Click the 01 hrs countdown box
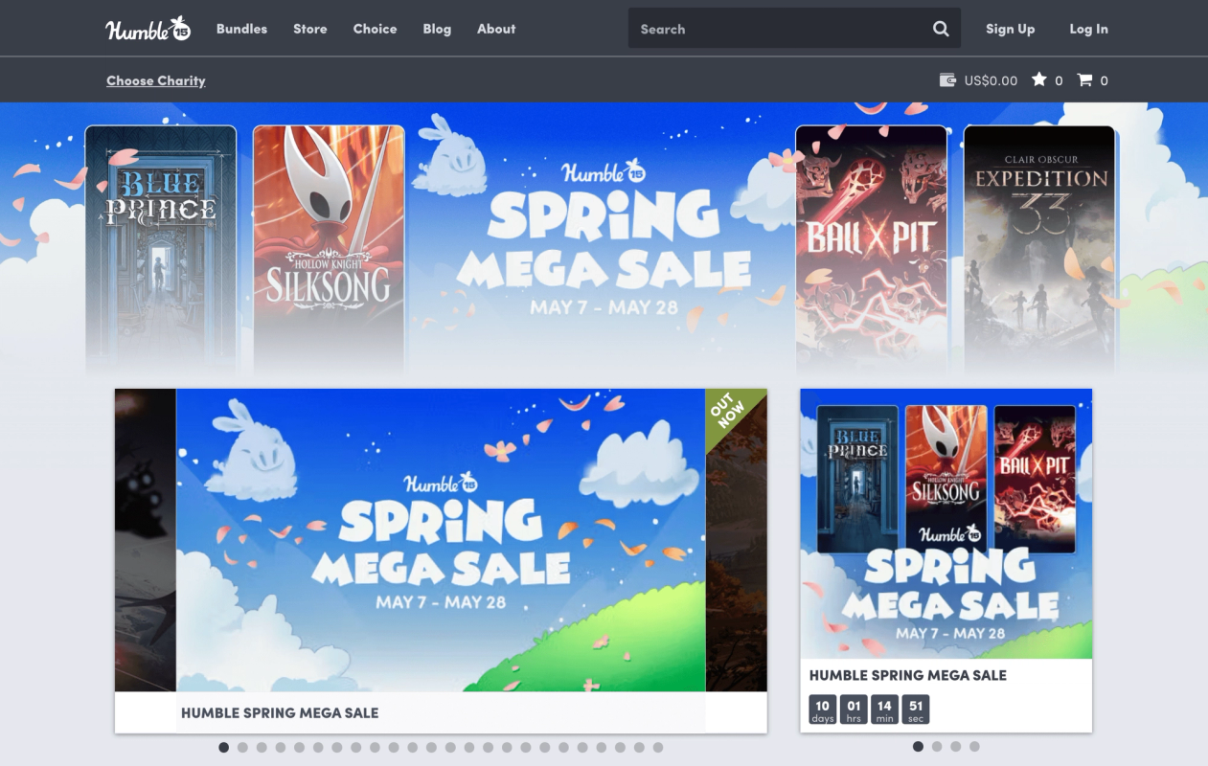The height and width of the screenshot is (766, 1208). pyautogui.click(x=854, y=710)
